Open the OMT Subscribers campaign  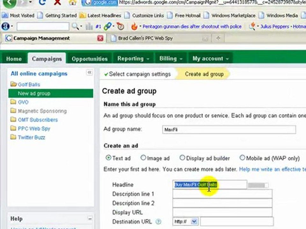pyautogui.click(x=38, y=120)
